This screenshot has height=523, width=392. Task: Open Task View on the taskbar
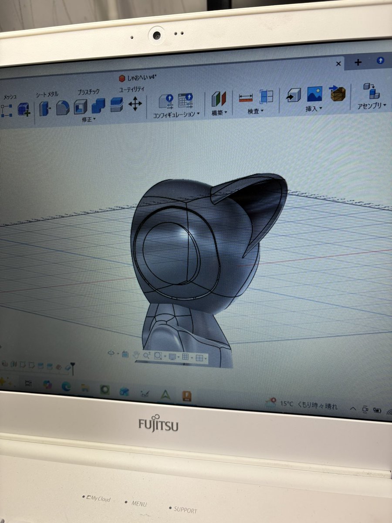(x=29, y=384)
